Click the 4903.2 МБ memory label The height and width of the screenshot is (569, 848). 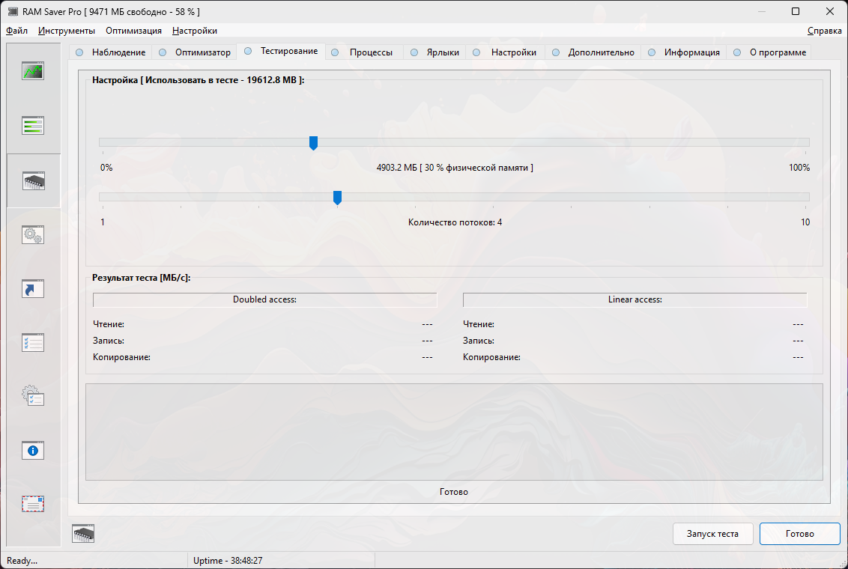pyautogui.click(x=454, y=168)
